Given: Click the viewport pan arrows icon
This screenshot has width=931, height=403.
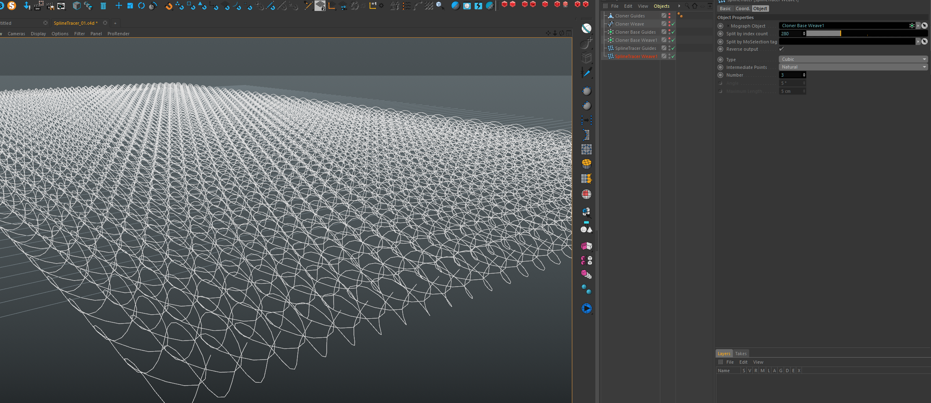Looking at the screenshot, I should pos(548,33).
